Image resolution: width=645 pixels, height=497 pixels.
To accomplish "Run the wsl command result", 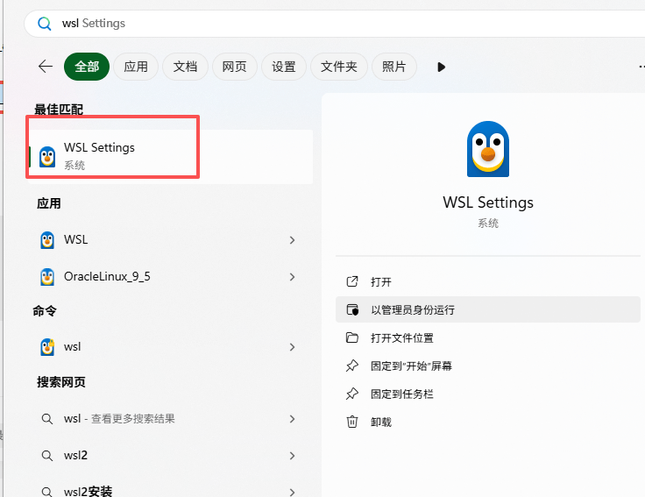I will (x=171, y=347).
